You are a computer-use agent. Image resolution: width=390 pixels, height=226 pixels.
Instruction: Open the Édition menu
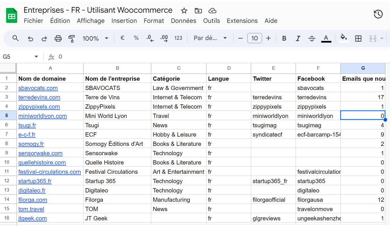coord(60,21)
